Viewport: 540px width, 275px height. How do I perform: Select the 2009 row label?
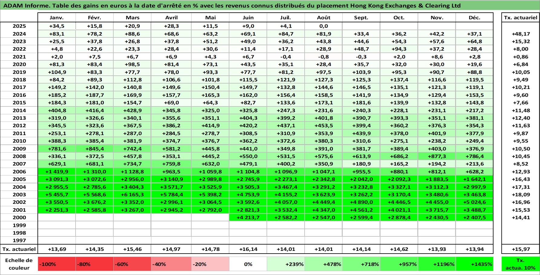click(x=19, y=149)
